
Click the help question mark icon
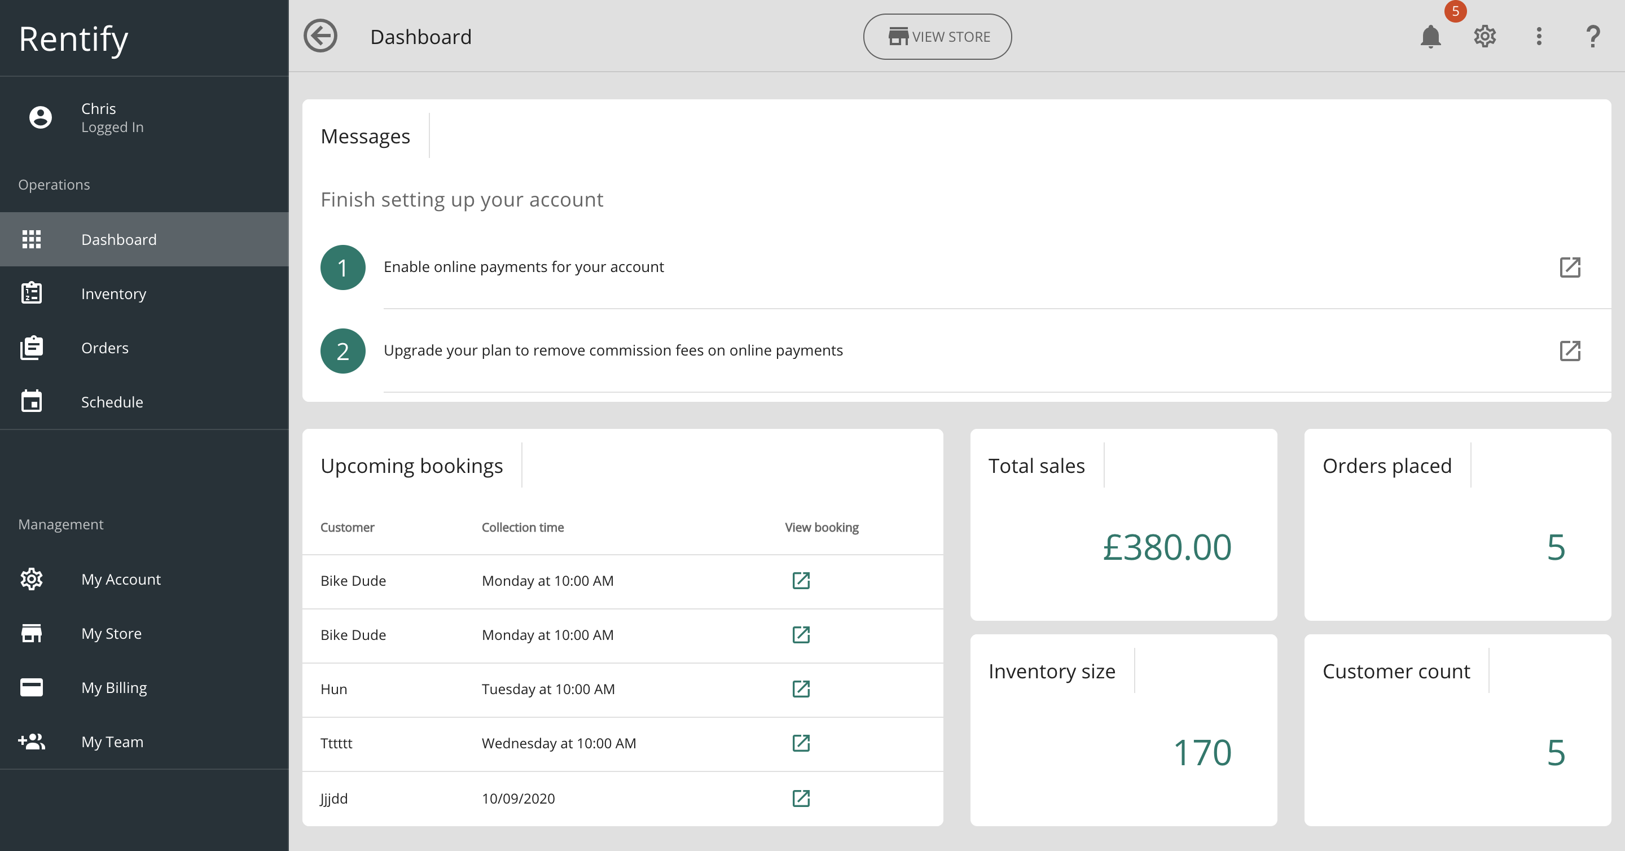coord(1593,37)
